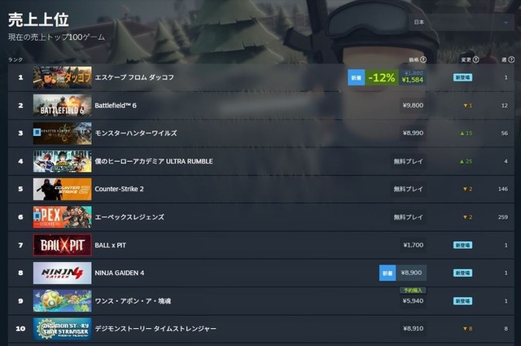The height and width of the screenshot is (346, 521).
Task: Click the NINJA GAIDEN 4 ¥8,900 price button
Action: tap(411, 273)
